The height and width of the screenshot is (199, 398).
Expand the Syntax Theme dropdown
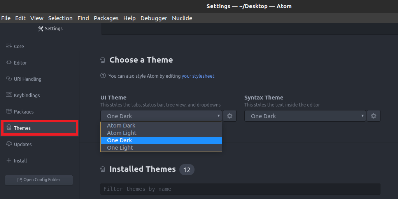tap(305, 116)
